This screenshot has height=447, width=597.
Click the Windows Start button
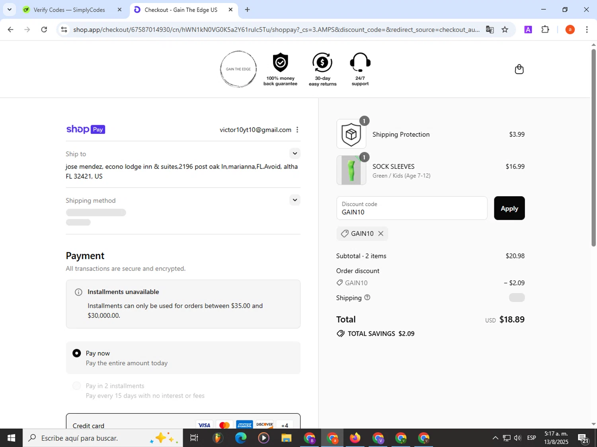click(11, 438)
